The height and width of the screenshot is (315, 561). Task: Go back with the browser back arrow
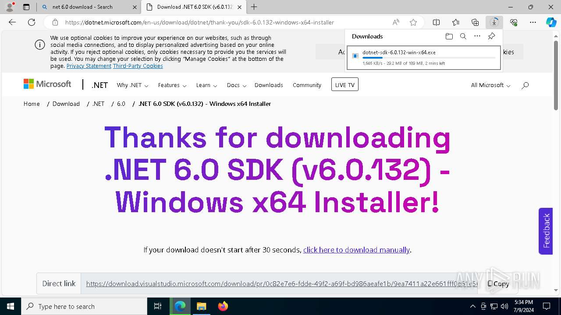[x=12, y=22]
